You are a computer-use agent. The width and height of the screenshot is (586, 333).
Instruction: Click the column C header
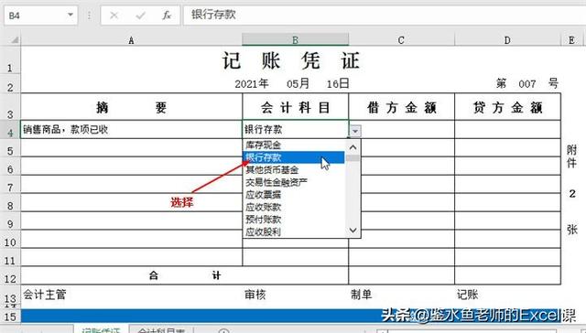coord(401,40)
